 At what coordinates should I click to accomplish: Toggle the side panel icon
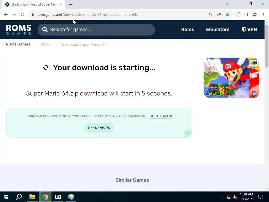[x=246, y=15]
